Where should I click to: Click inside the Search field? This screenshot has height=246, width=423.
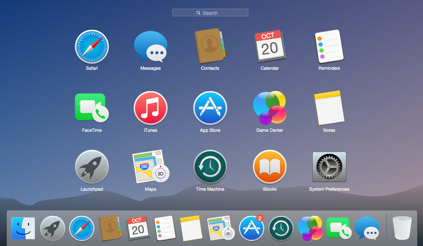click(x=210, y=12)
